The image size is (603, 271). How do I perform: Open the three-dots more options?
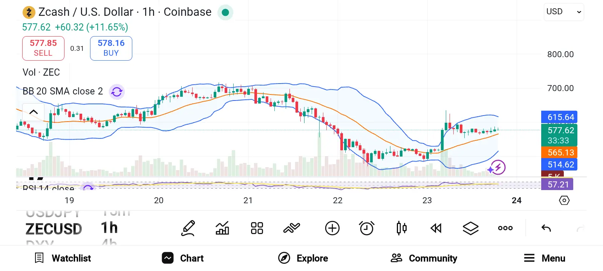tap(505, 228)
